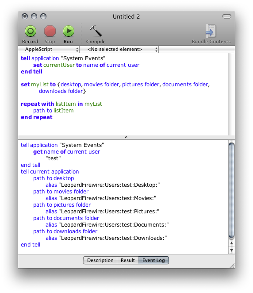This screenshot has height=293, width=253.
Task: Click alias ending 'test:Documents:' in log
Action: (107, 225)
